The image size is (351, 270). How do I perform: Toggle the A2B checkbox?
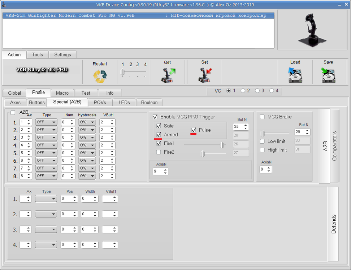[13, 112]
